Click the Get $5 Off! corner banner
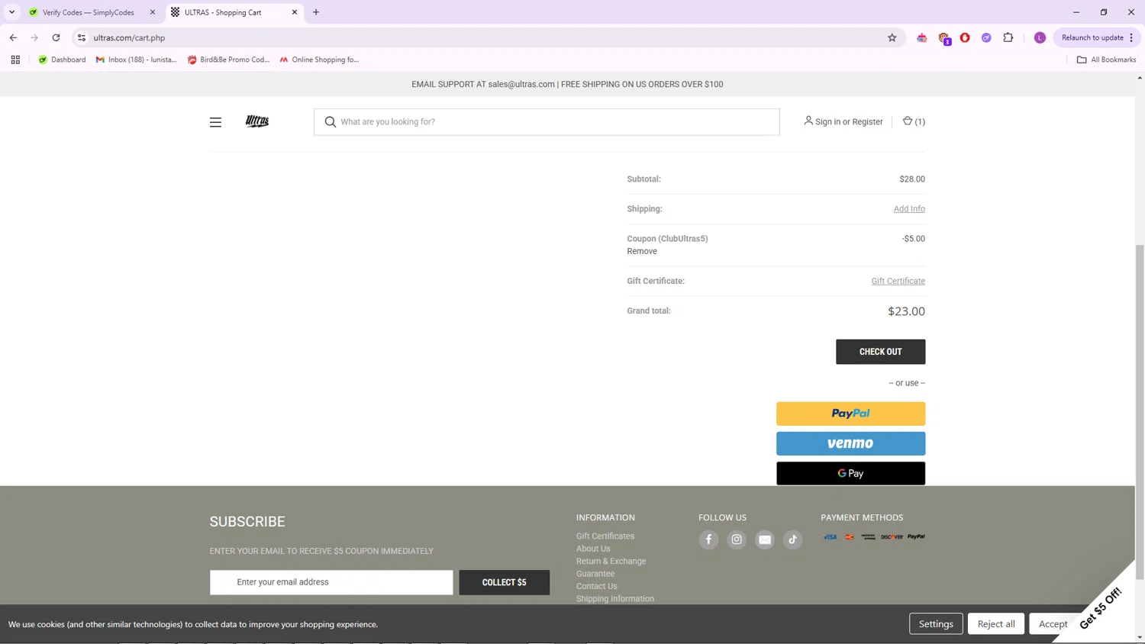The width and height of the screenshot is (1145, 644). 1101,608
